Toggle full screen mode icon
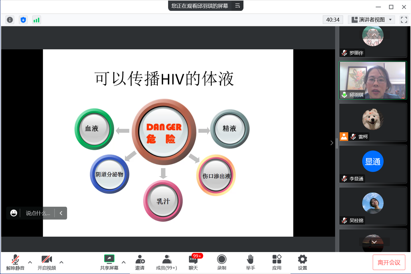 coord(404,20)
